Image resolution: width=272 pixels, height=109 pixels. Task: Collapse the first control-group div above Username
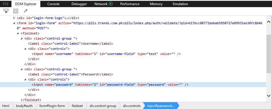[21, 38]
